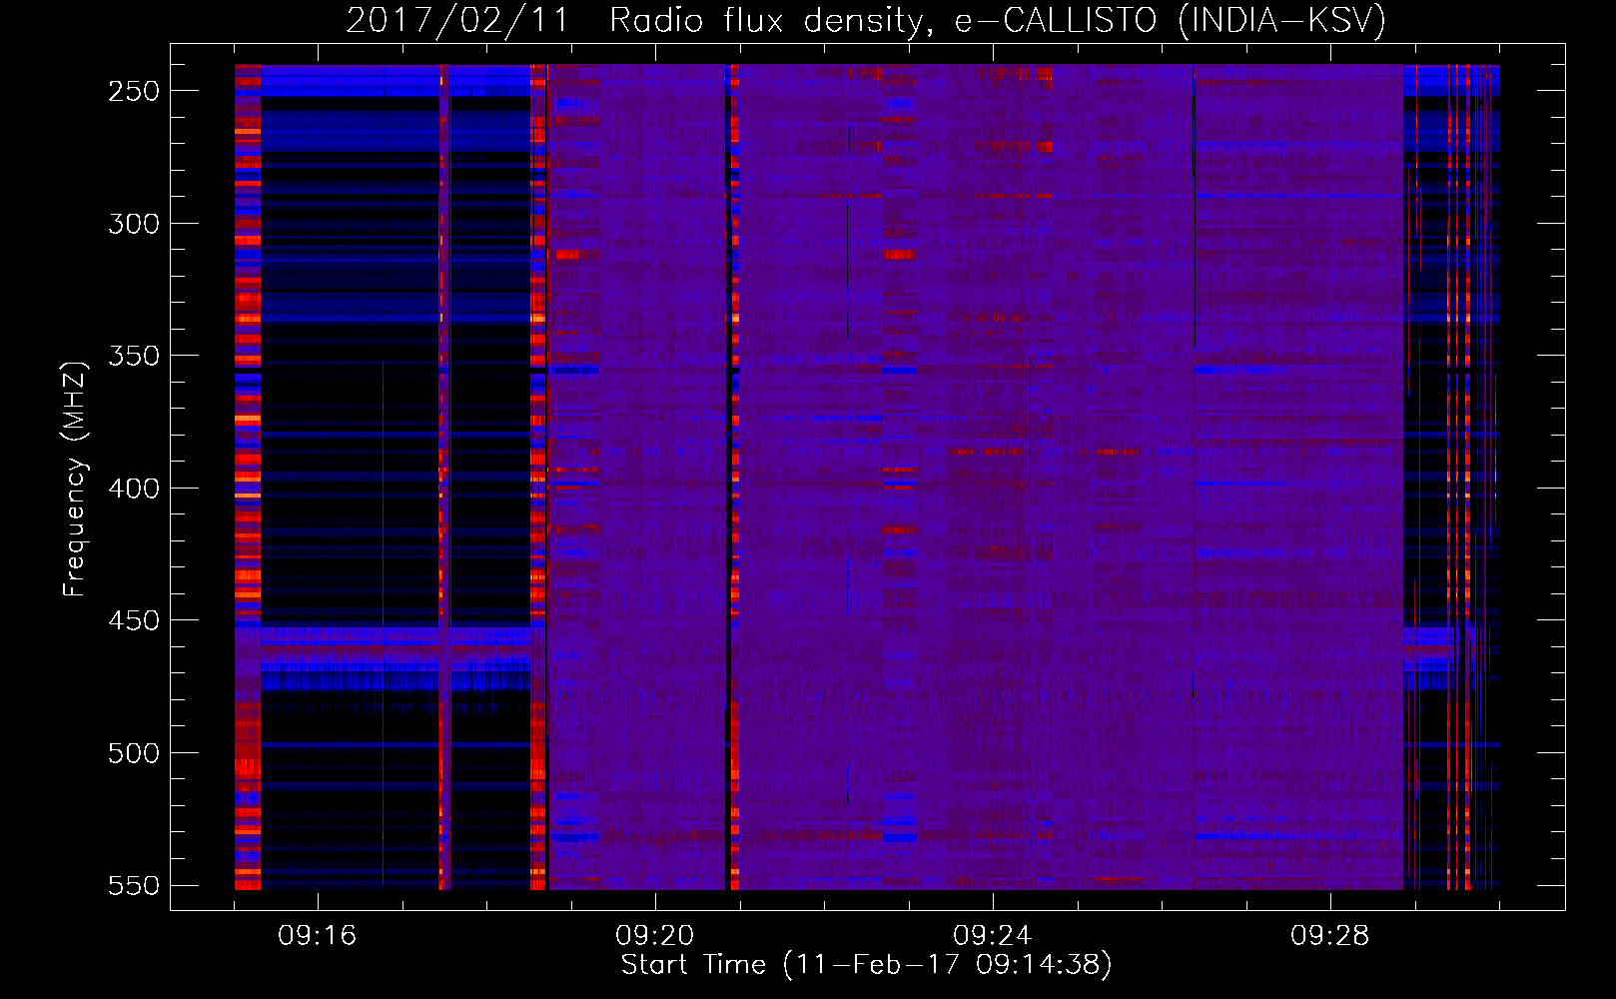Image resolution: width=1616 pixels, height=999 pixels.
Task: Click the 09:20 time tick label
Action: 654,936
